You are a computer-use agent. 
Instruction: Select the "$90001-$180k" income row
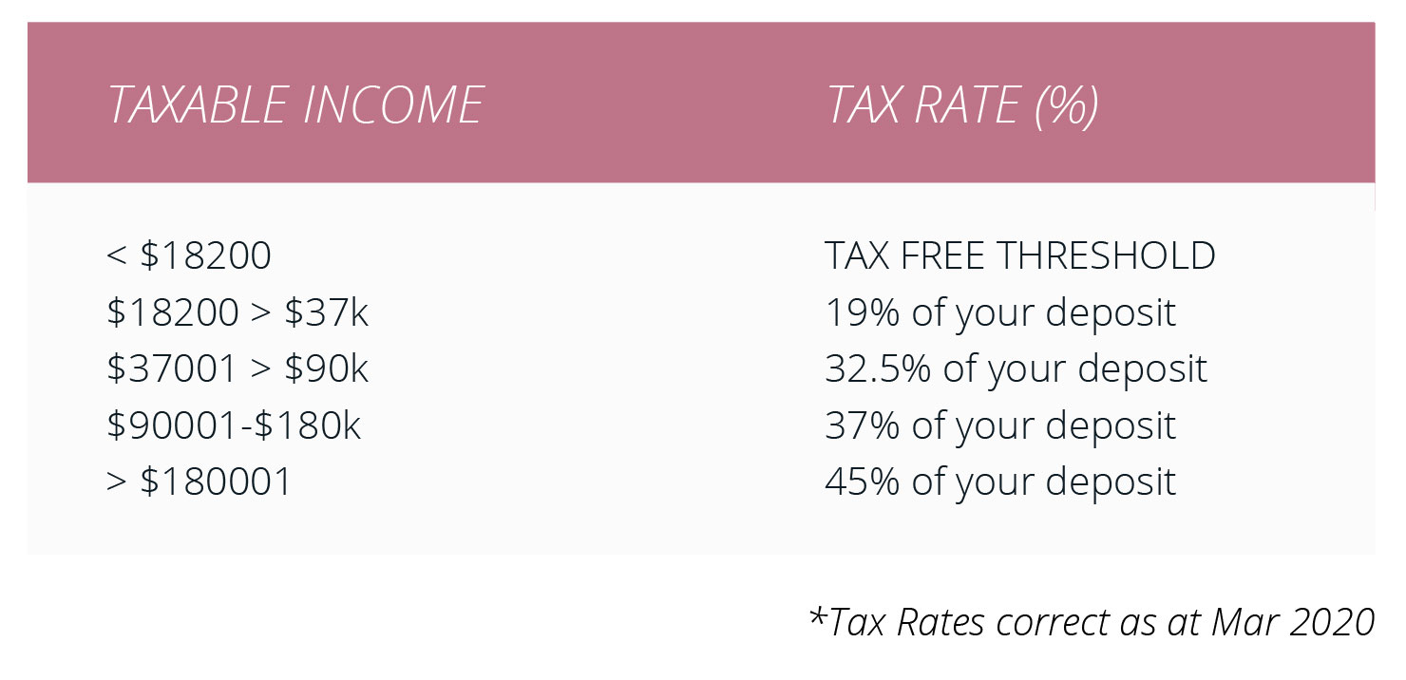[234, 425]
